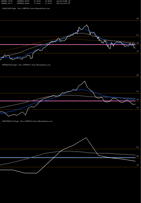The width and height of the screenshot is (141, 203).
Task: Click the 23 axis label on weekly chart
Action: click(x=137, y=75)
